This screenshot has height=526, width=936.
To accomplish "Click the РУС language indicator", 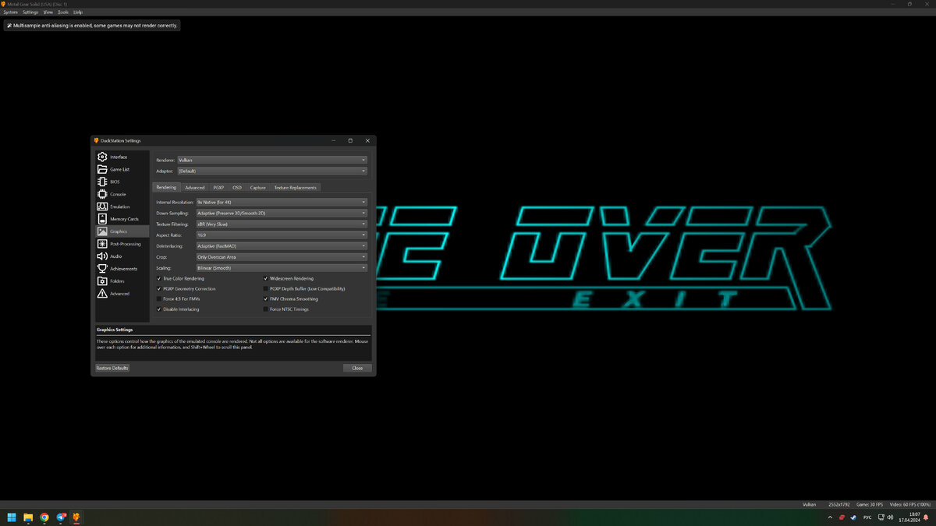I will pyautogui.click(x=867, y=517).
